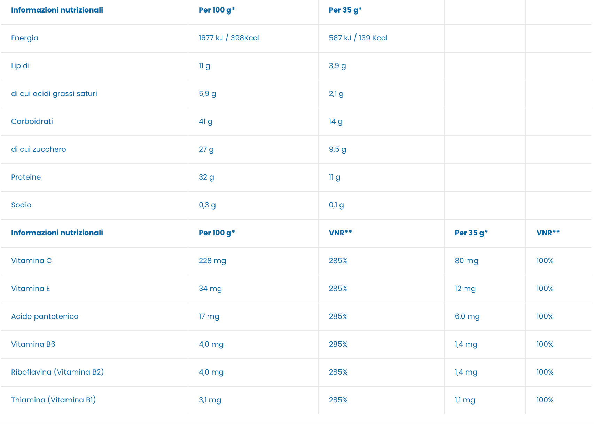
Task: Click the Riboflavina (Vitamina B2) label
Action: pyautogui.click(x=57, y=372)
